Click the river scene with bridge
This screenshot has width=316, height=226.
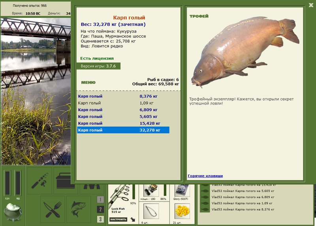point(36,91)
